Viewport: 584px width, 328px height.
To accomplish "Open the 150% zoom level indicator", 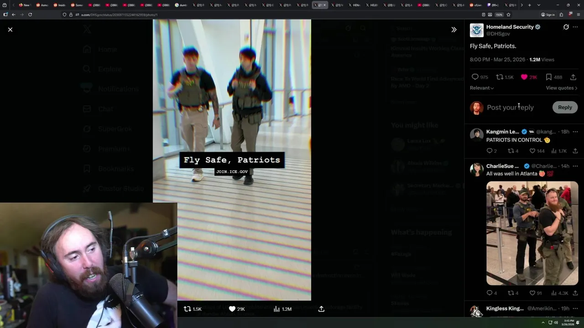I will (499, 15).
